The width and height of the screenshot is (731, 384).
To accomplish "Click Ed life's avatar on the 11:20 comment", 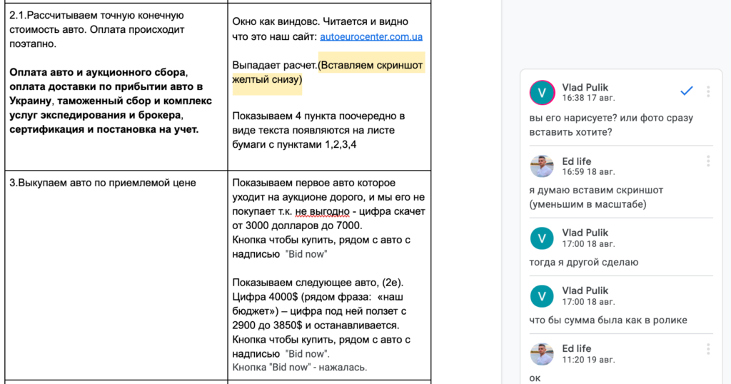I will [x=542, y=354].
